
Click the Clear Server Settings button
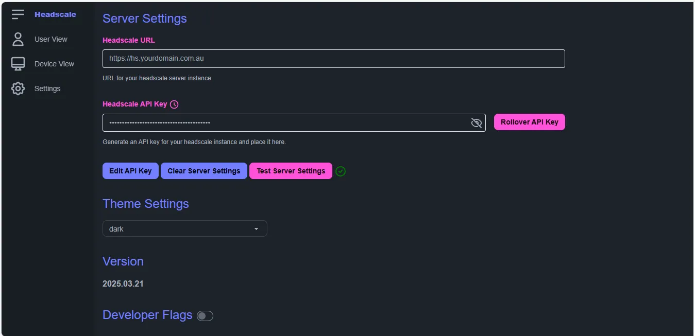click(x=204, y=171)
